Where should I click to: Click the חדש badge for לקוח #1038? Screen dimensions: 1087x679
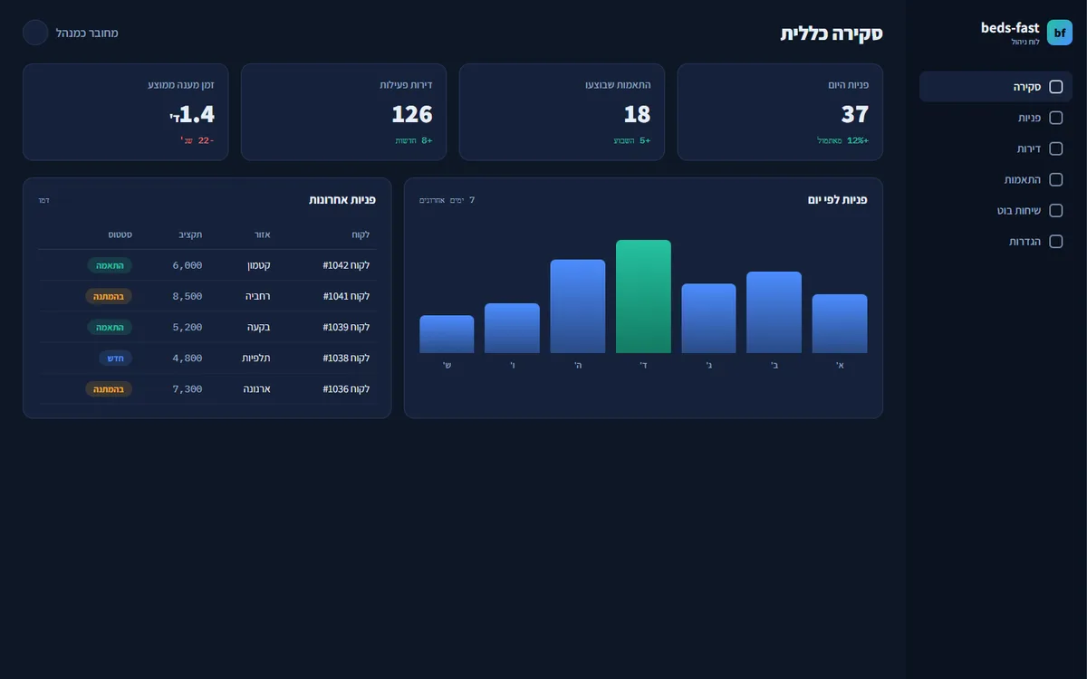pos(116,358)
